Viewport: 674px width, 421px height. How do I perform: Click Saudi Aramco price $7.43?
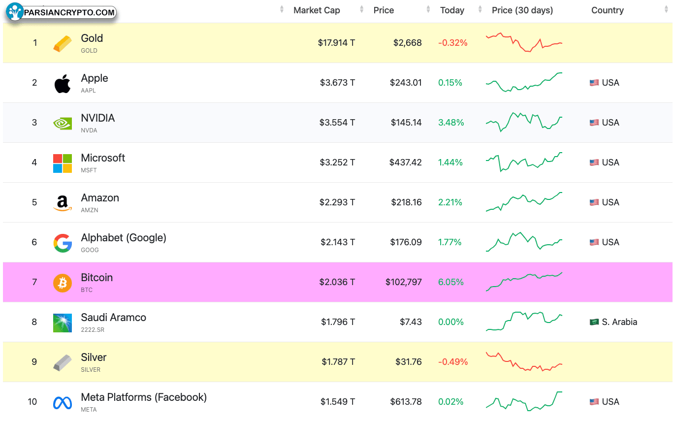[411, 322]
